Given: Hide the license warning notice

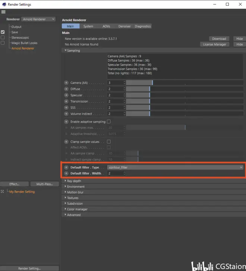Looking at the screenshot, I should point(240,44).
